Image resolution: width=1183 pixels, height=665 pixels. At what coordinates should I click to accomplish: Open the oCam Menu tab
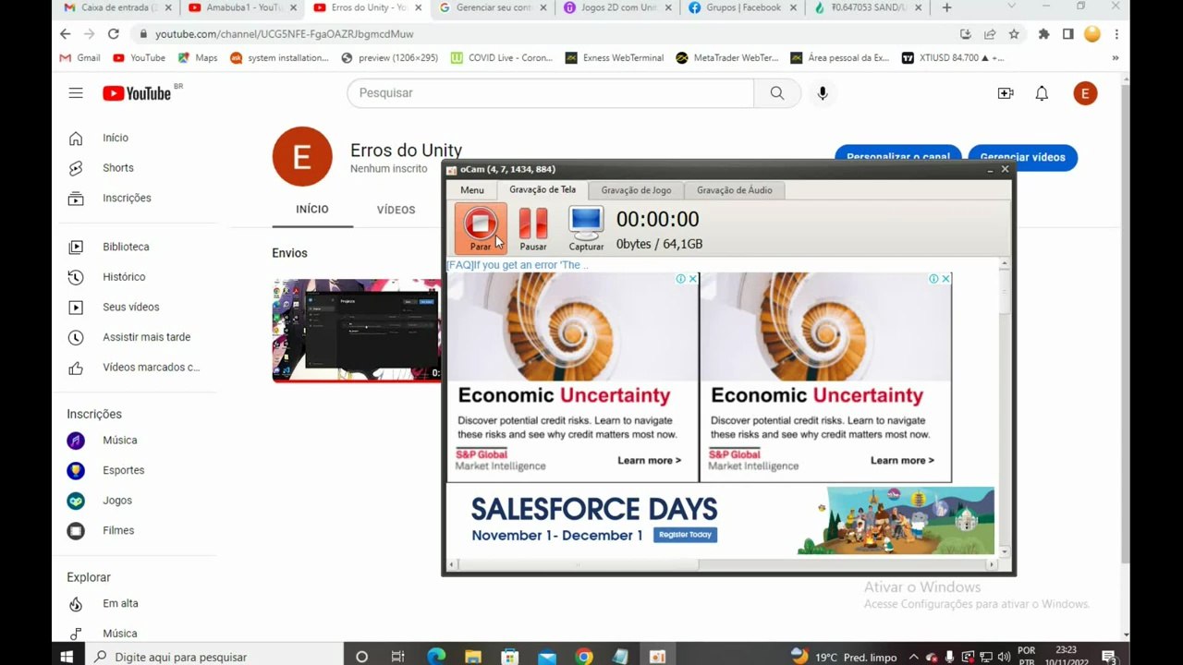pos(472,190)
